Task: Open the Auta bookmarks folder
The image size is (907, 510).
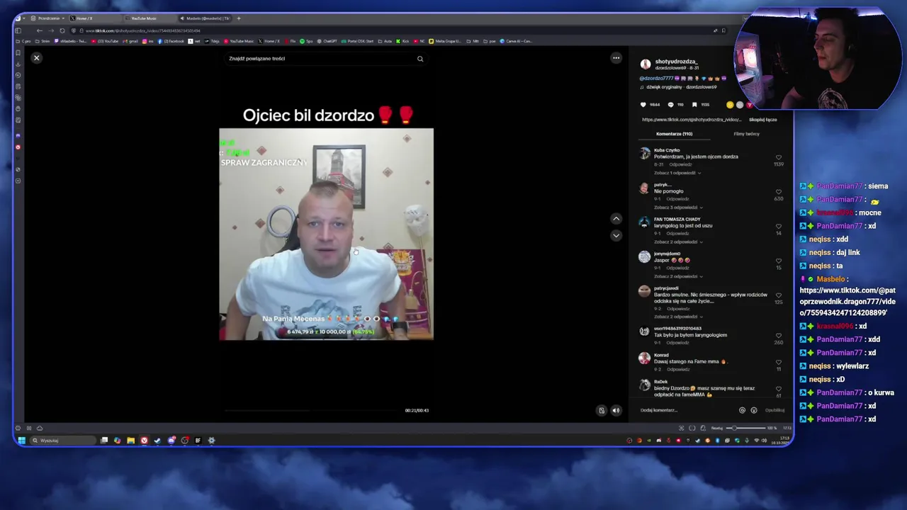Action: [385, 41]
